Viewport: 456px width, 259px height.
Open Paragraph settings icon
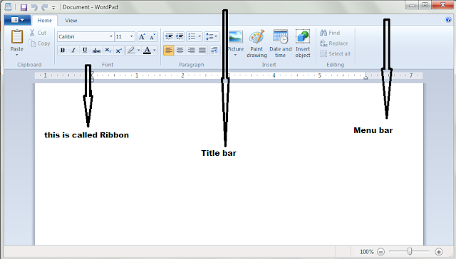[x=214, y=51]
